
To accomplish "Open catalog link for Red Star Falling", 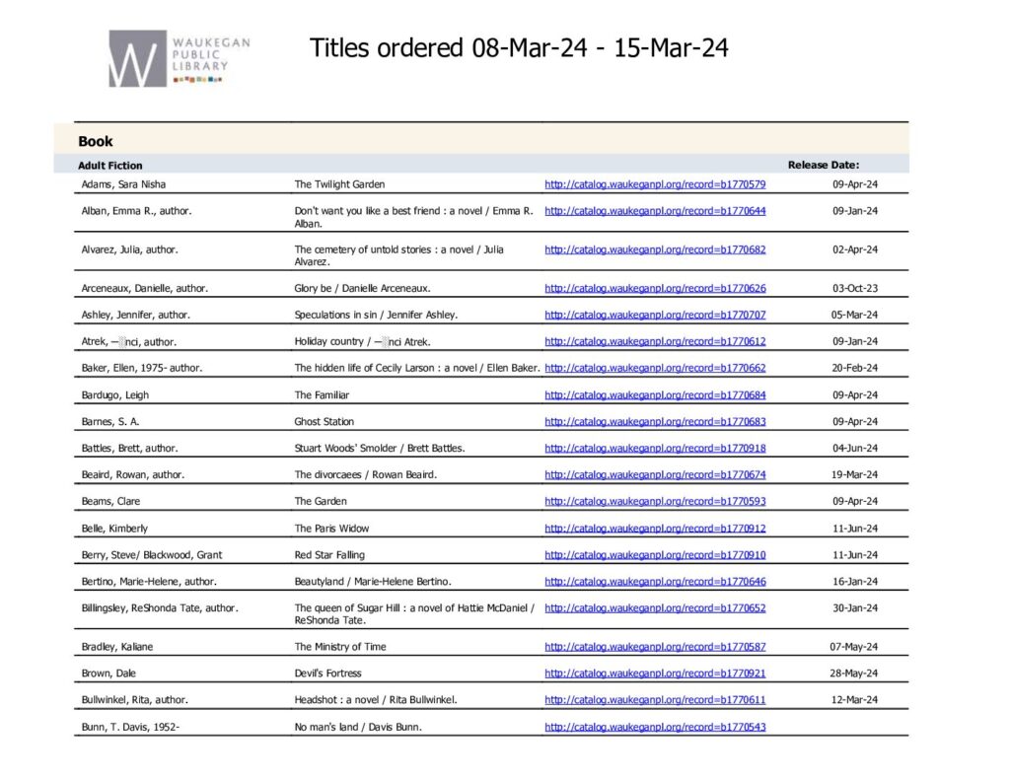I will (x=655, y=554).
